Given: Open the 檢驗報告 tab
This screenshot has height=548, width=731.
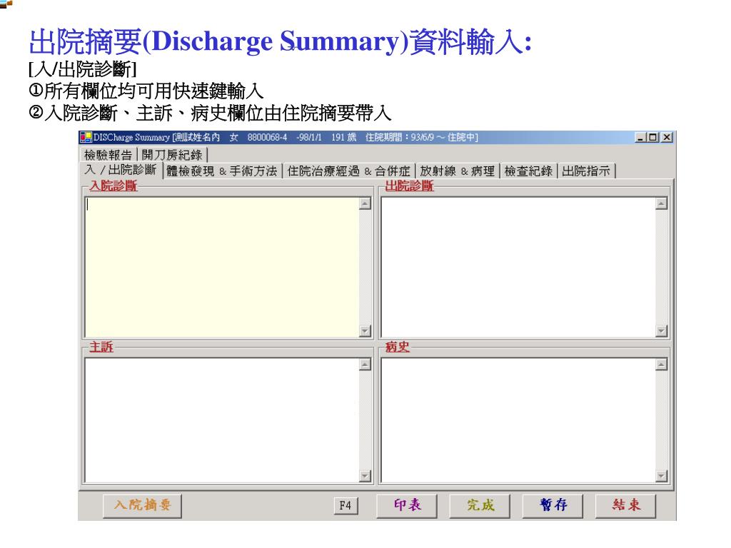Looking at the screenshot, I should click(x=109, y=155).
